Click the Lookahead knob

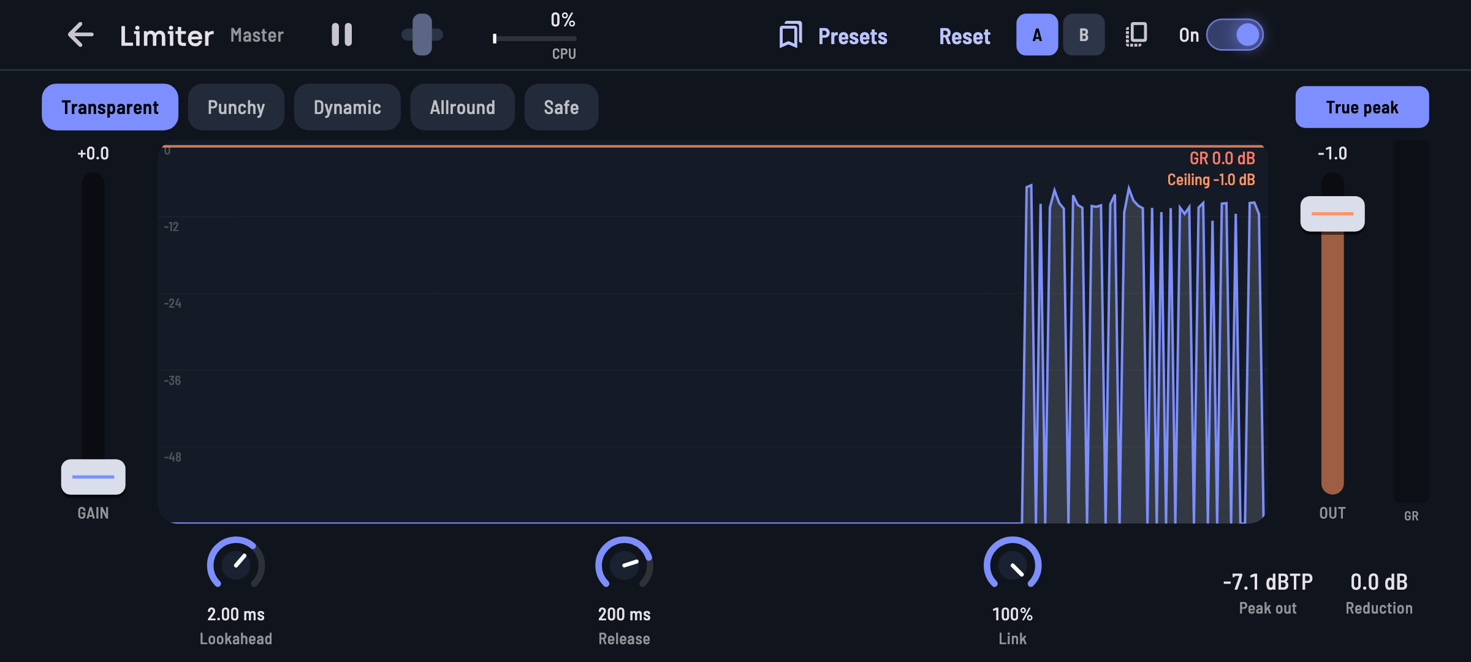(236, 565)
